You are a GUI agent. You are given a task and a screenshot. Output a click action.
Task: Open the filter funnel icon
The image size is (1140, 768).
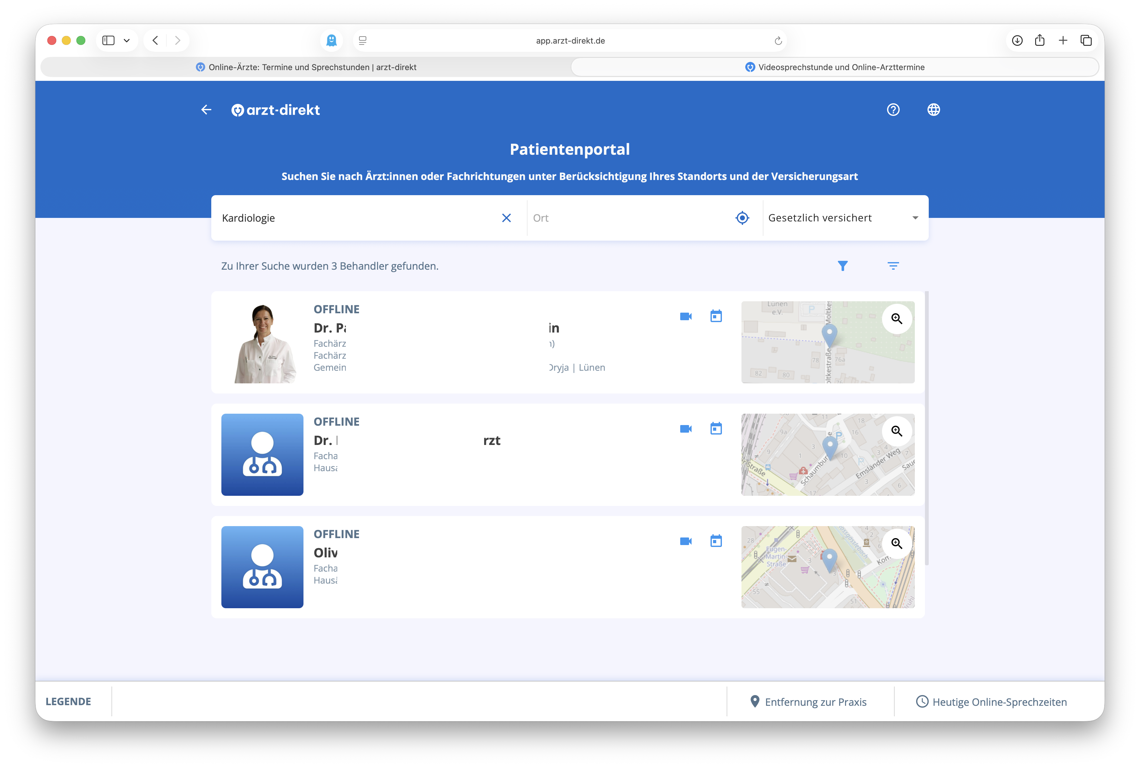pos(842,266)
